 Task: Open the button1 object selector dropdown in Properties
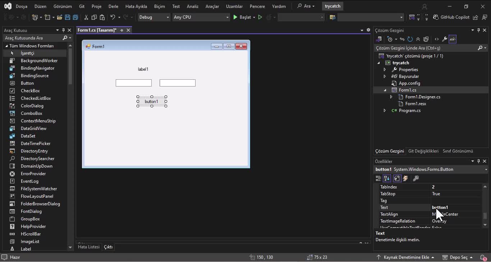coord(486,169)
